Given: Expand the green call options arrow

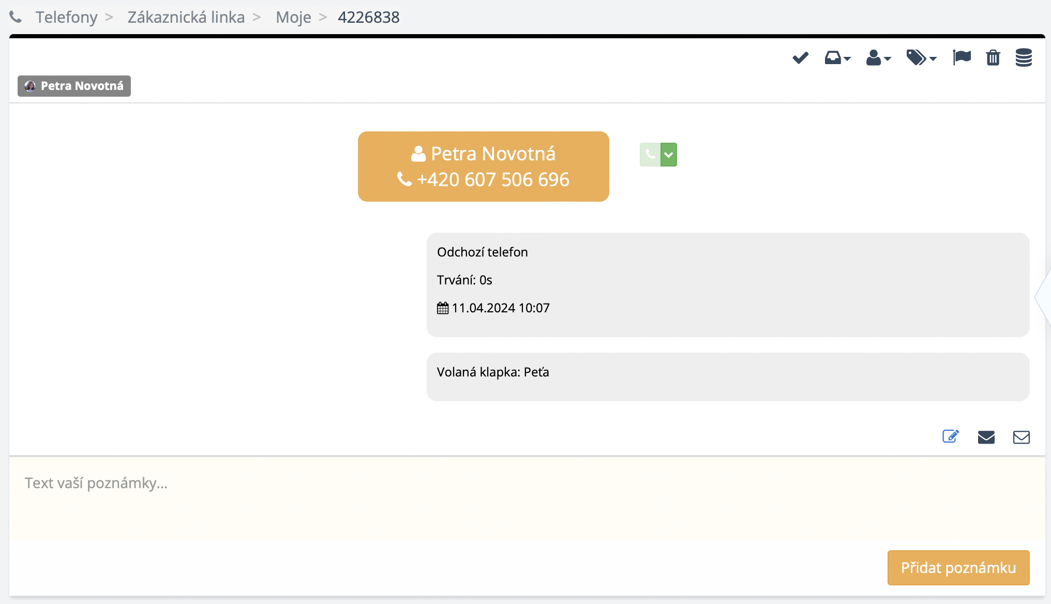Looking at the screenshot, I should click(x=669, y=155).
